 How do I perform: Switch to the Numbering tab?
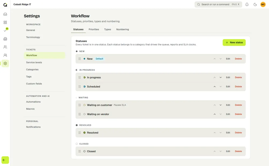122,30
